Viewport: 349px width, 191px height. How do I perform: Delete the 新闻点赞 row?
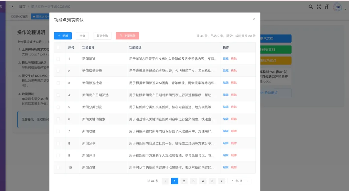pyautogui.click(x=234, y=167)
